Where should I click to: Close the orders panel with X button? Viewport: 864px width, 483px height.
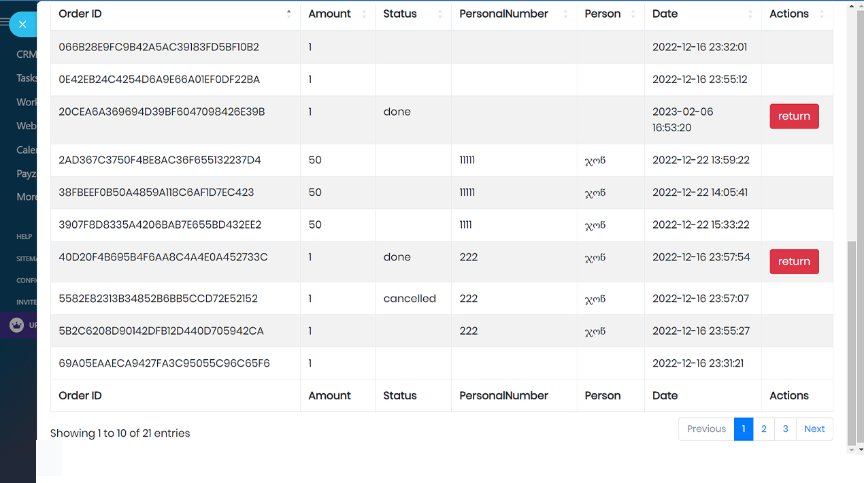tap(22, 24)
